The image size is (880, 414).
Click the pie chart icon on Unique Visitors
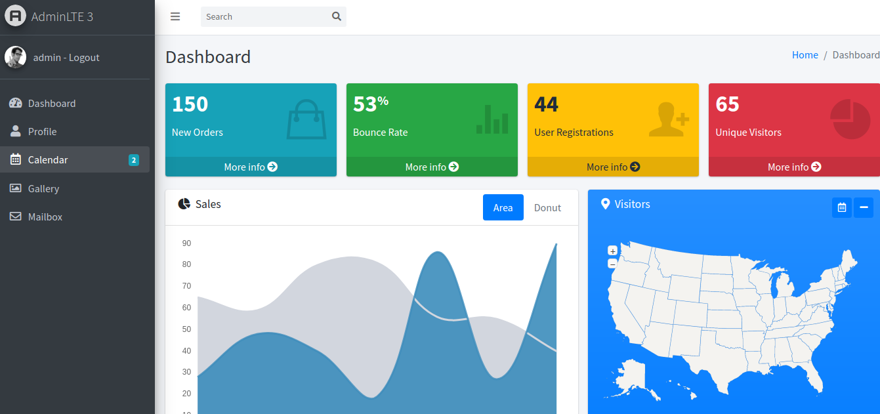click(x=850, y=119)
